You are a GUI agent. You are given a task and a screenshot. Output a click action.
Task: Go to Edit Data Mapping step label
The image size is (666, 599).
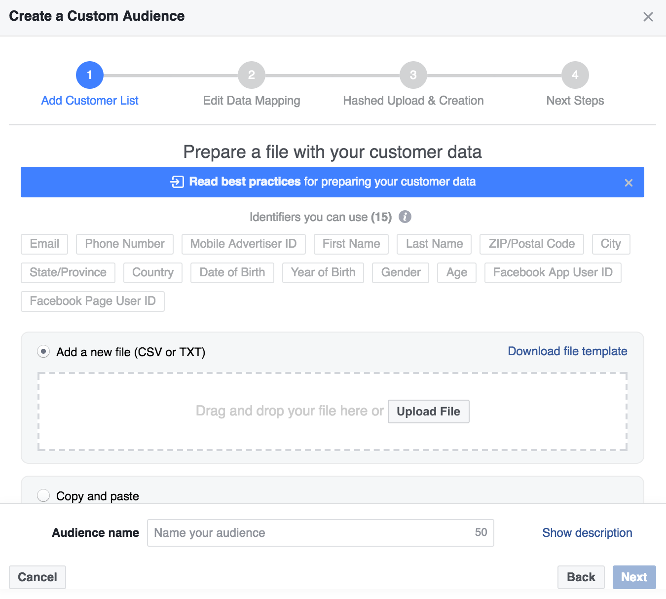click(x=252, y=101)
